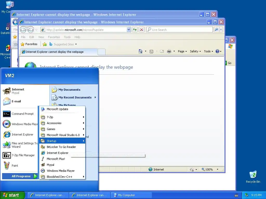Click Add to Favorites Bar star icon

pyautogui.click(x=45, y=44)
